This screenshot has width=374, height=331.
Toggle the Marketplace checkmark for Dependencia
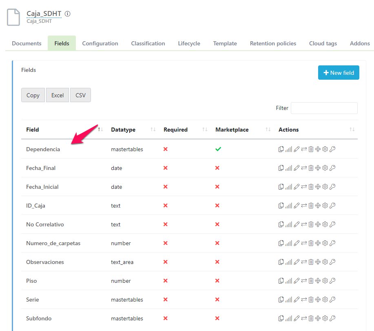(218, 149)
